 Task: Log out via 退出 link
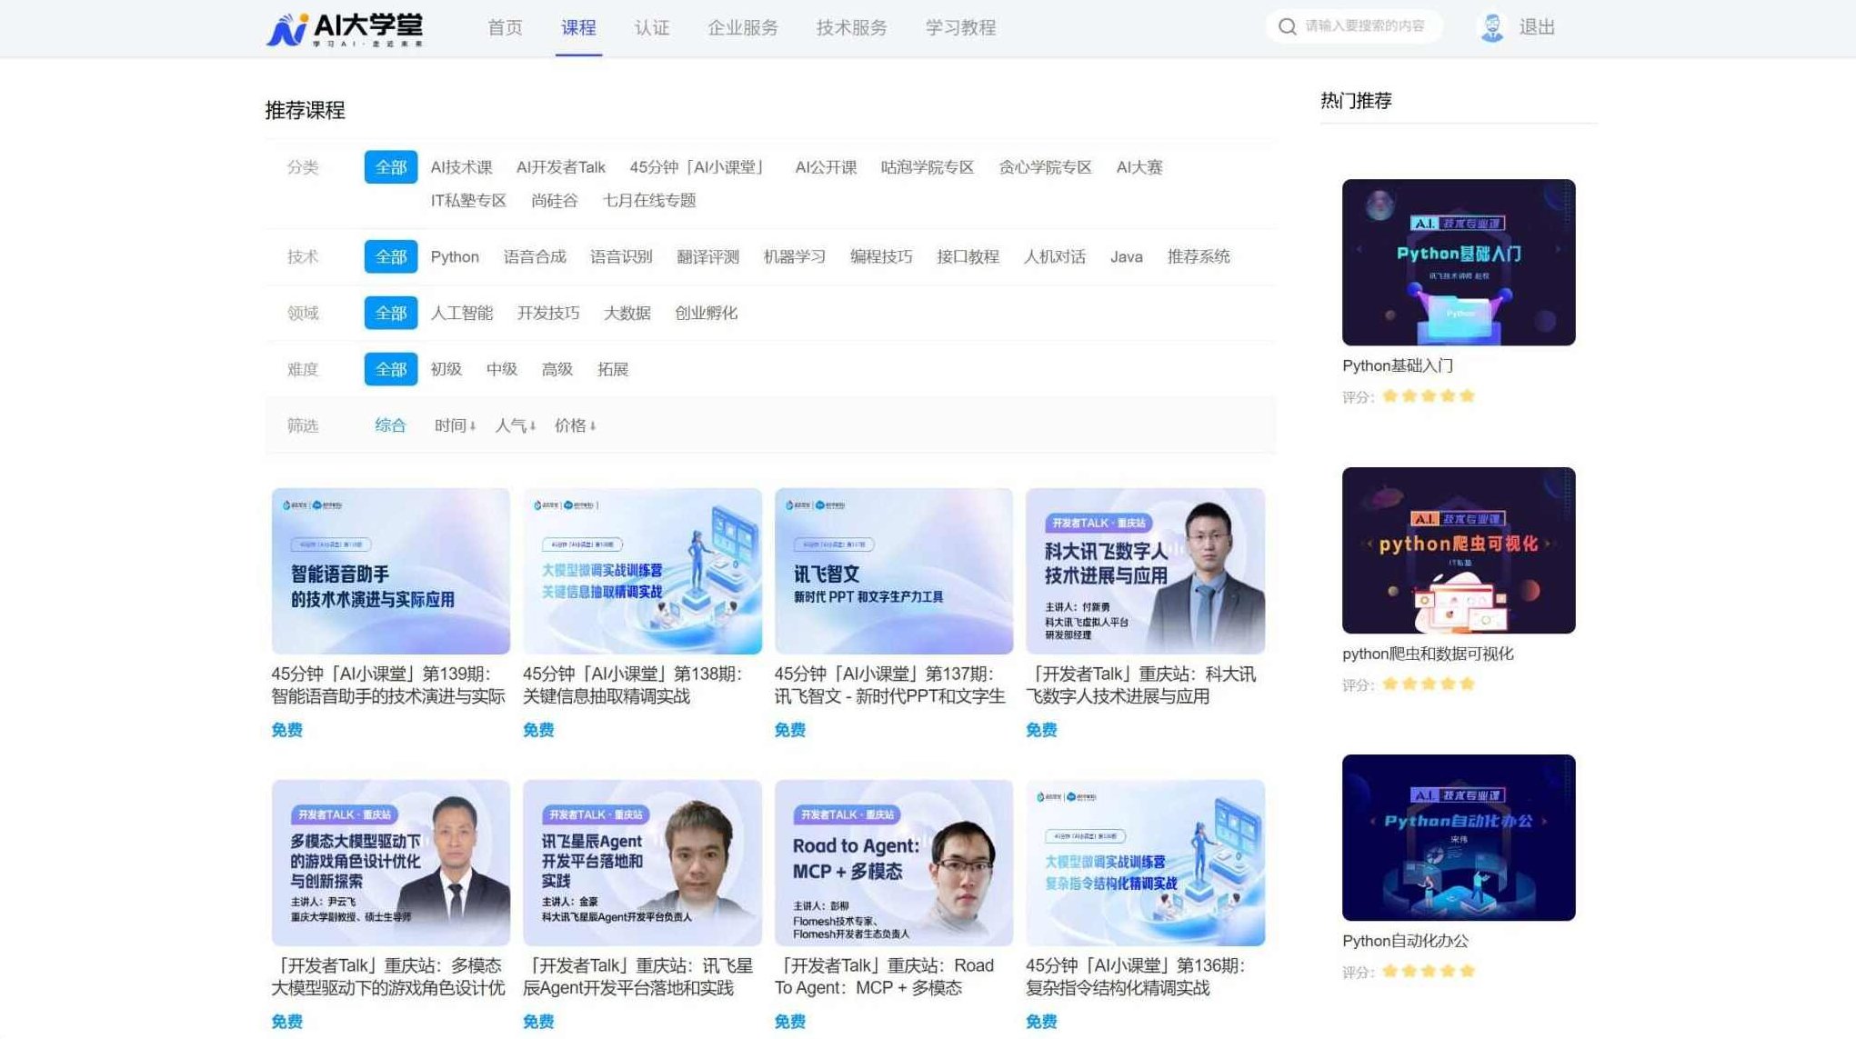pyautogui.click(x=1537, y=27)
